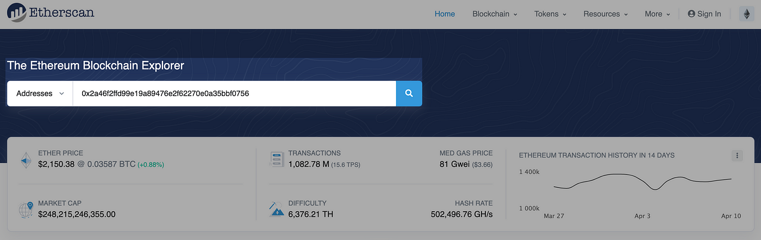The width and height of the screenshot is (761, 240).
Task: Click the Transactions server icon
Action: tap(277, 159)
